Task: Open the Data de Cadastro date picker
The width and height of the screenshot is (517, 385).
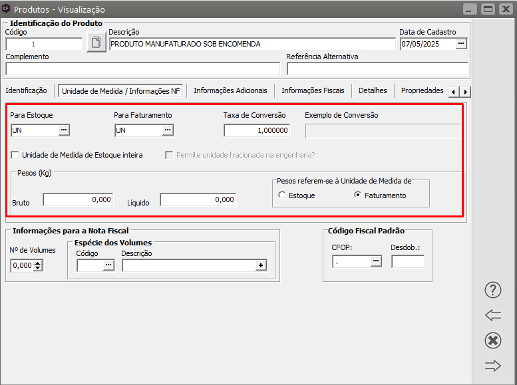Action: pos(461,44)
